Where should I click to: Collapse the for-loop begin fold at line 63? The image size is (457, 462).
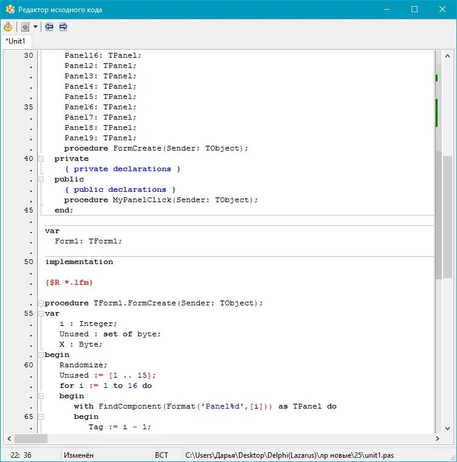pyautogui.click(x=41, y=396)
